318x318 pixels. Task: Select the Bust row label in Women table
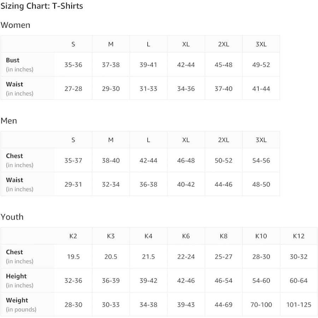tap(13, 60)
